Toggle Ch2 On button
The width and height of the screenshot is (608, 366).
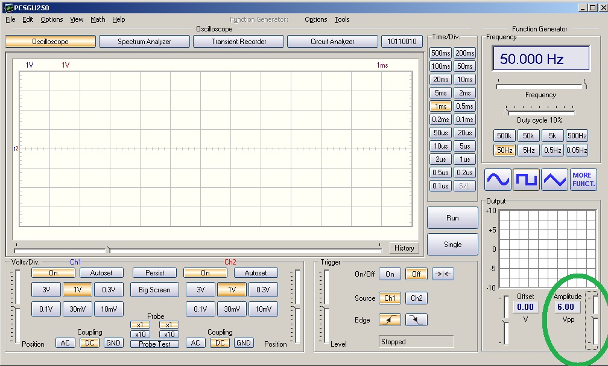coord(205,273)
